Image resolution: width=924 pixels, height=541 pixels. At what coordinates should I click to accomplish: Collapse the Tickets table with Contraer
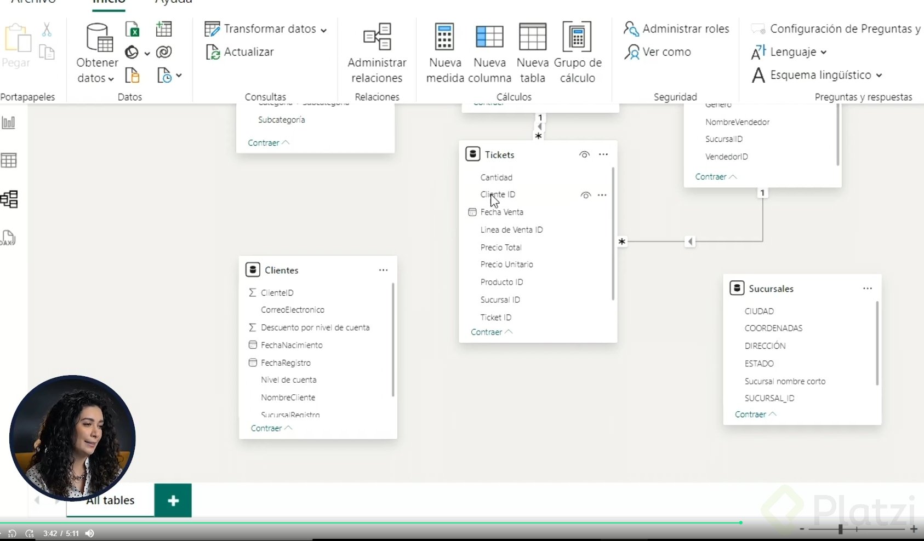pyautogui.click(x=492, y=332)
